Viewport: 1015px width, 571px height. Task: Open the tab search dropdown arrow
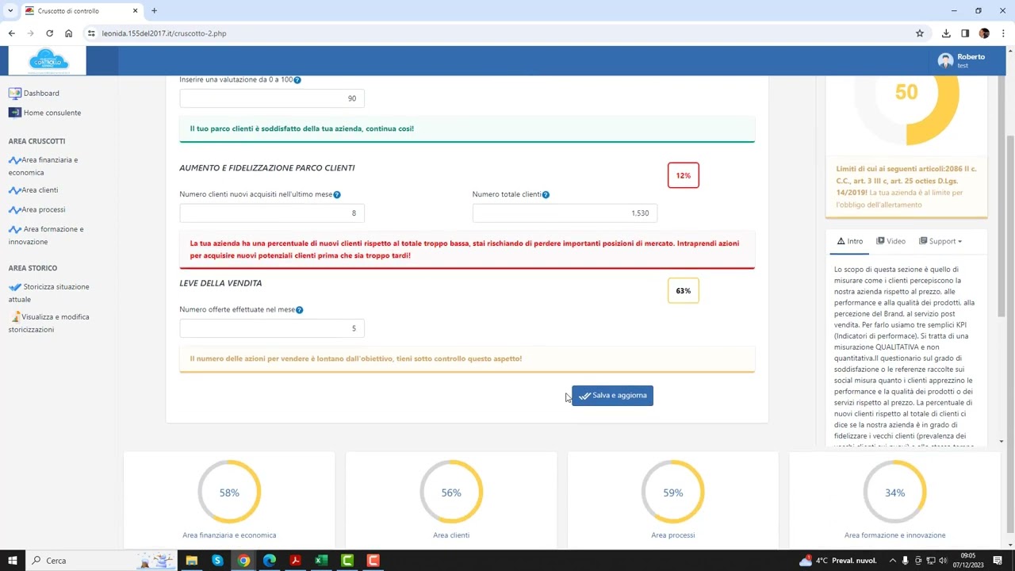[10, 11]
